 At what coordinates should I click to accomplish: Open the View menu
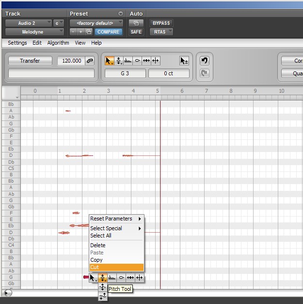(x=80, y=43)
